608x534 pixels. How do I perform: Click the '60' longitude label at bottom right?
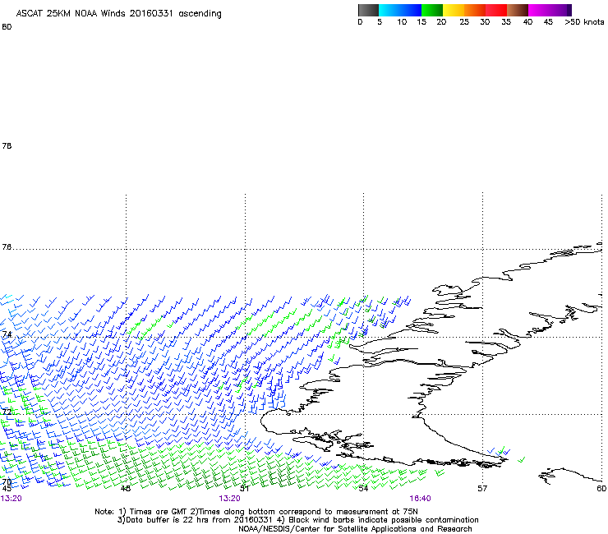(601, 489)
